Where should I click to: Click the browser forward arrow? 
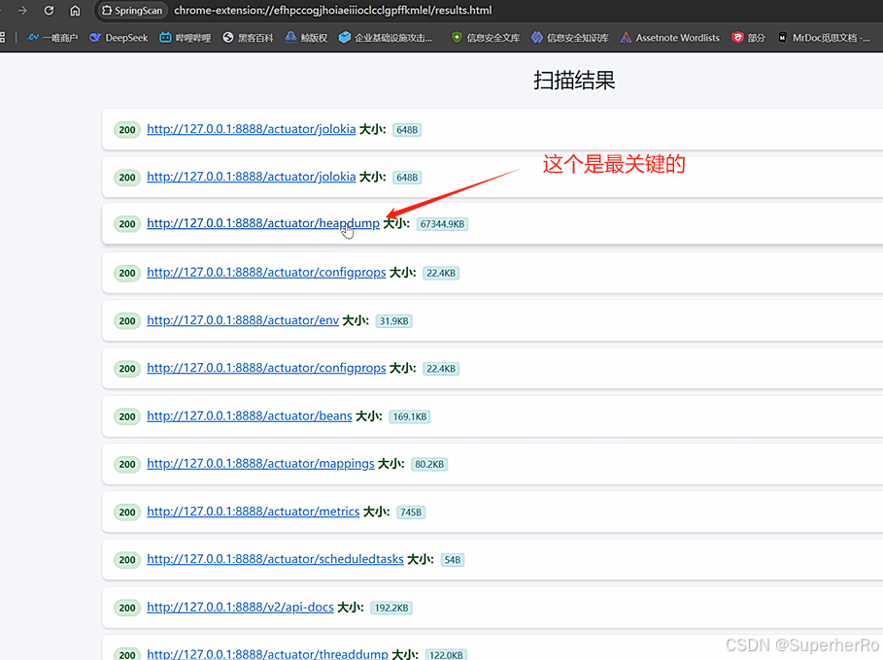click(x=22, y=10)
